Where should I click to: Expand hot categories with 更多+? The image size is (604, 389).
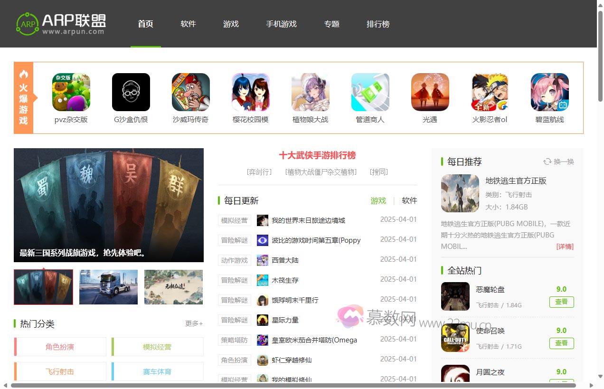(x=194, y=323)
